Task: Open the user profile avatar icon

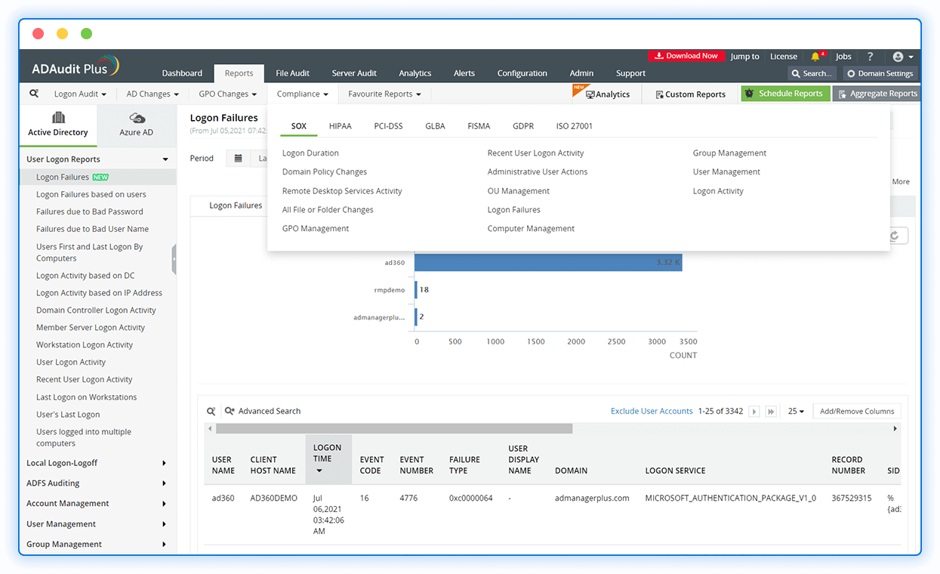Action: click(x=898, y=57)
